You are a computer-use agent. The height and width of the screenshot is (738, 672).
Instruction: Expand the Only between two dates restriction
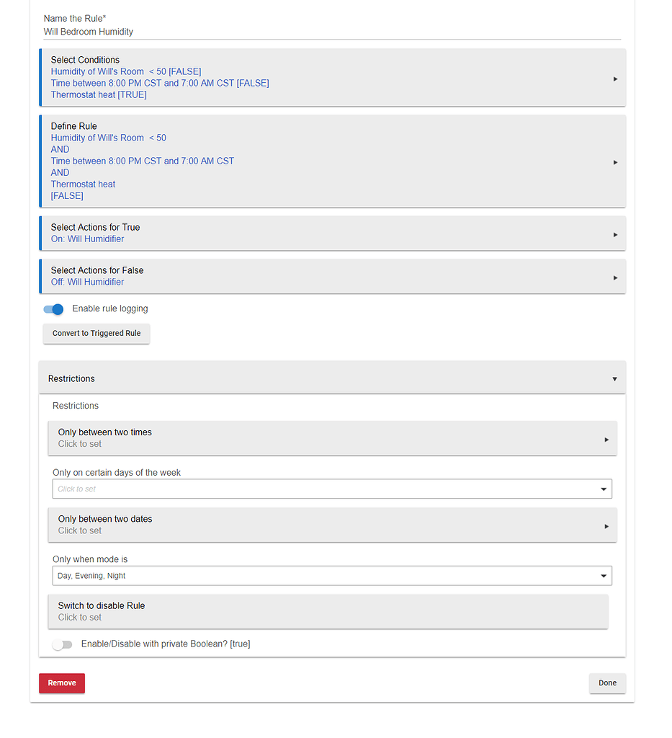click(x=607, y=524)
